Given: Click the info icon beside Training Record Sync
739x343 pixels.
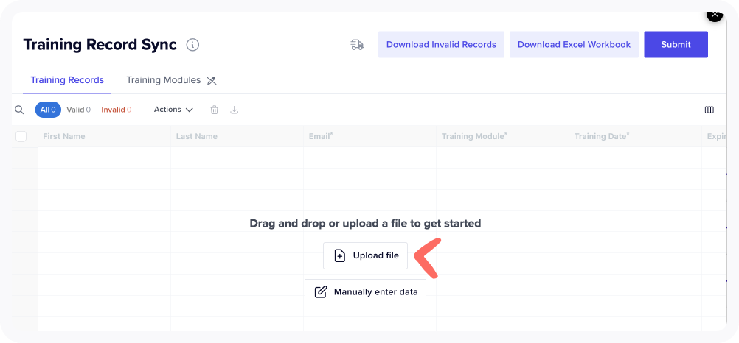Looking at the screenshot, I should coord(192,45).
